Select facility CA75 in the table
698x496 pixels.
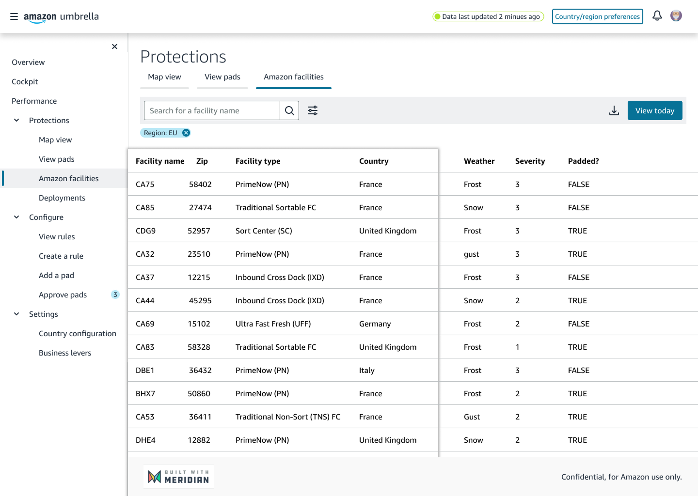click(145, 184)
